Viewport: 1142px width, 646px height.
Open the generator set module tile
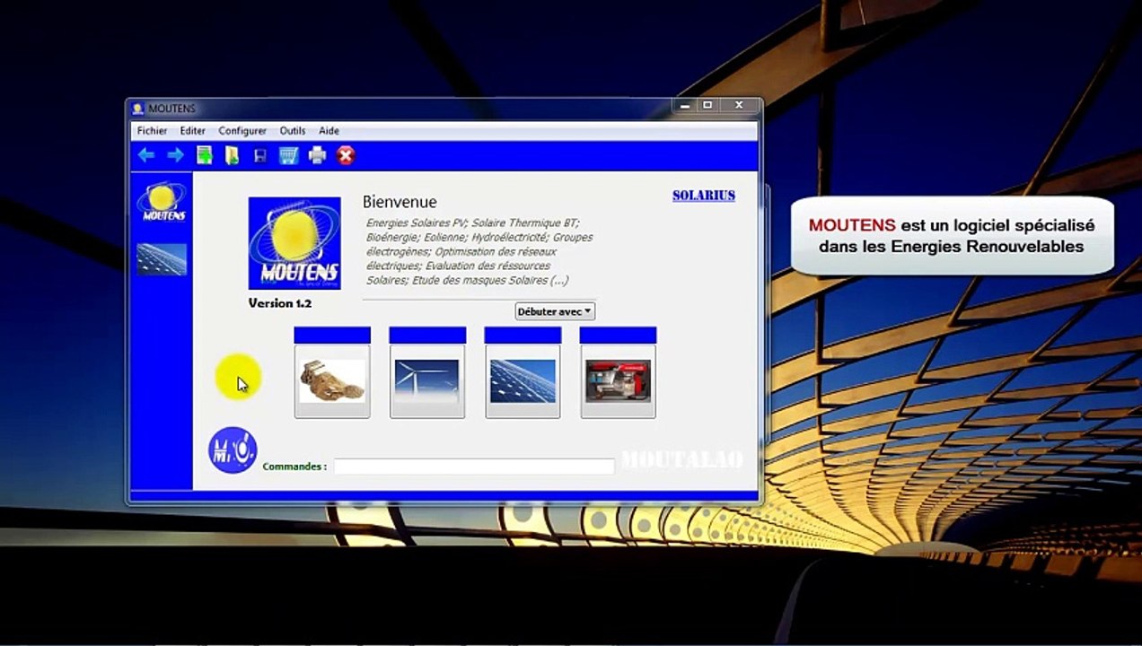[618, 380]
